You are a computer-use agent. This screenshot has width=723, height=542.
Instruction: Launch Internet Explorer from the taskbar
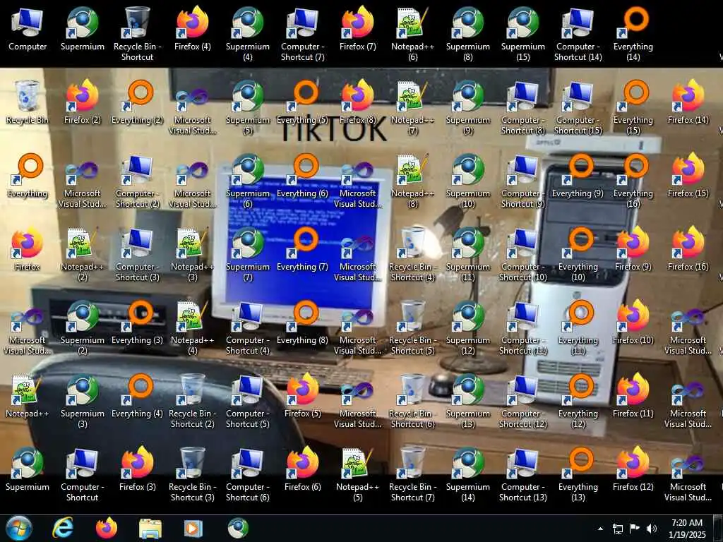pos(62,528)
